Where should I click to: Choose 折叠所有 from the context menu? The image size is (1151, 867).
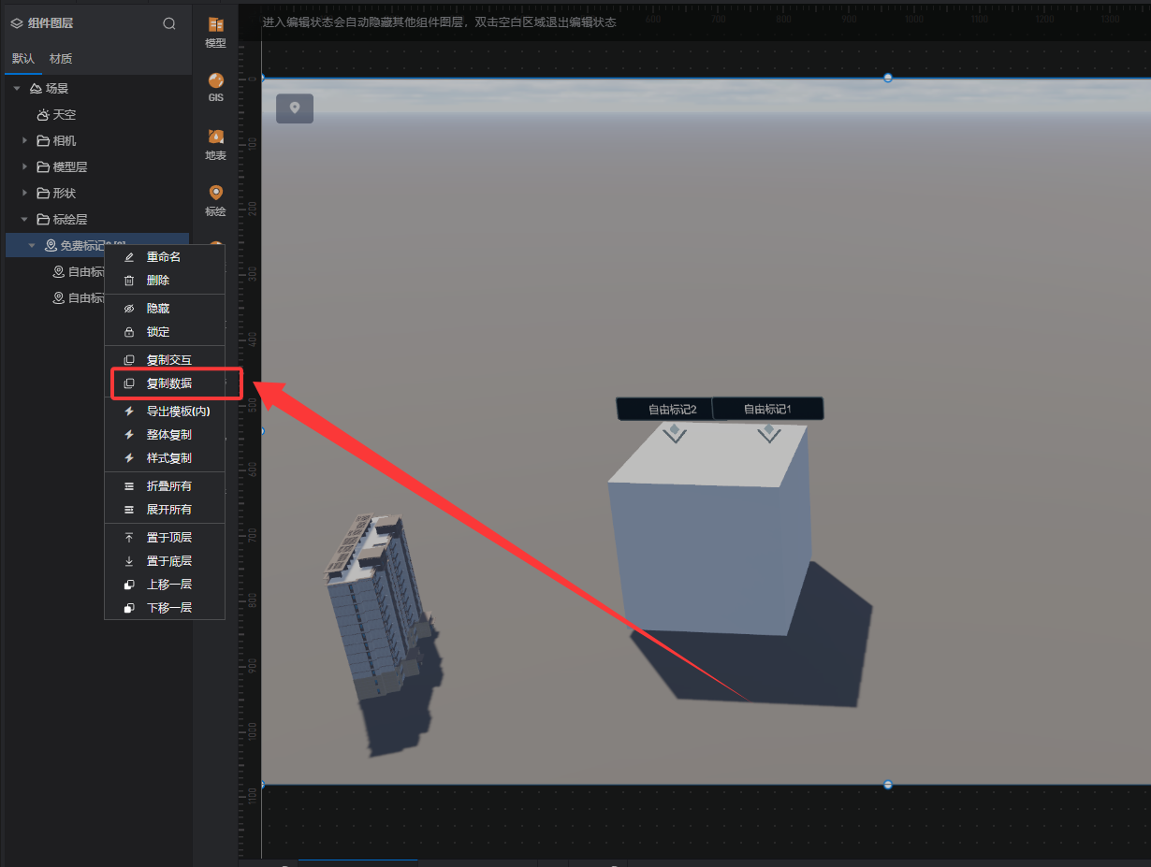click(x=165, y=485)
